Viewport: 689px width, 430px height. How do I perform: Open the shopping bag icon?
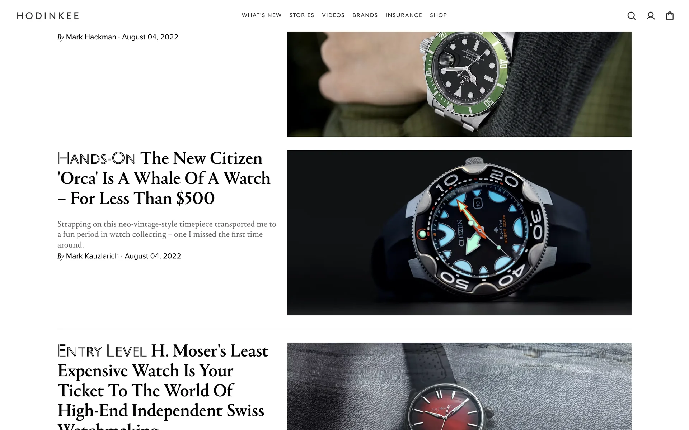click(x=670, y=16)
